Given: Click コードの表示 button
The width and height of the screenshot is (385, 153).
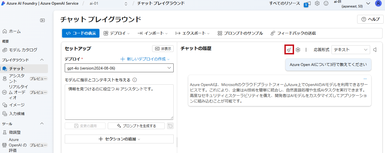Looking at the screenshot, I should click(x=80, y=33).
